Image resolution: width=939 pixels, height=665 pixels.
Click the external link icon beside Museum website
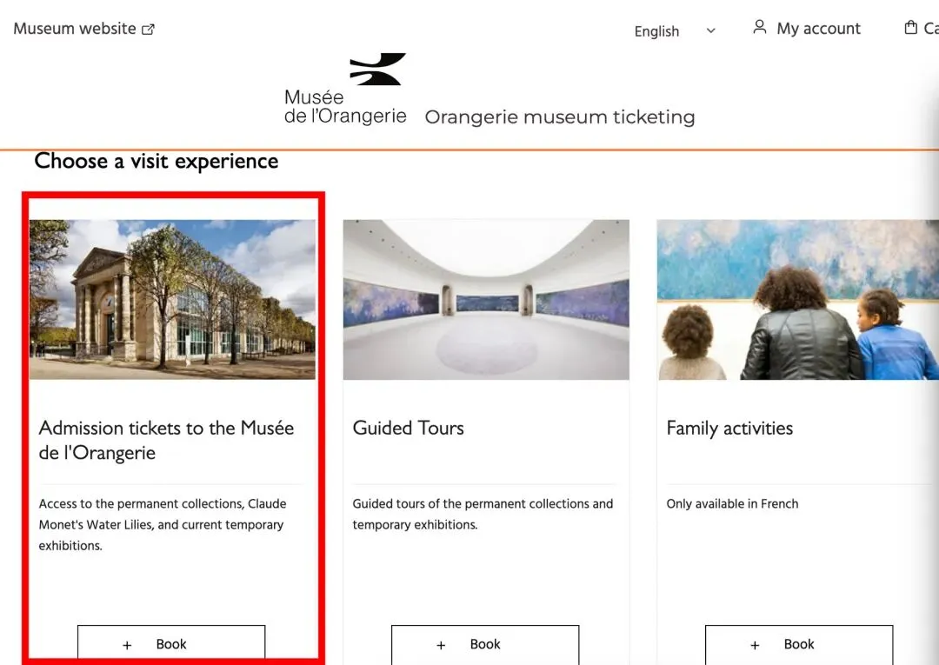click(x=148, y=30)
